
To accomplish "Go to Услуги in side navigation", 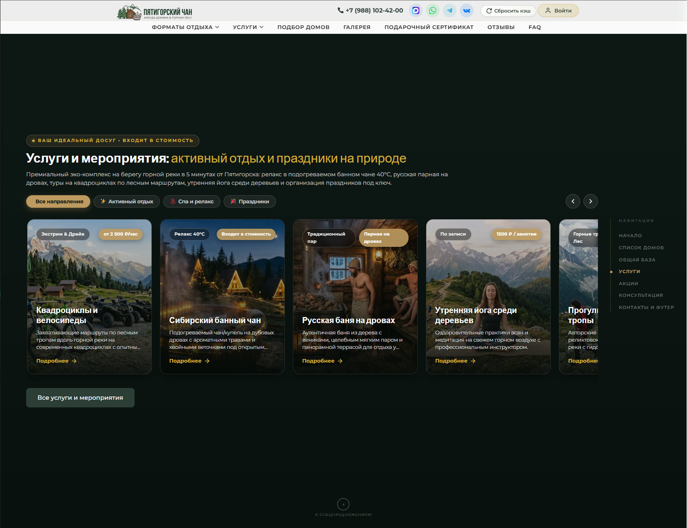I will (x=629, y=271).
